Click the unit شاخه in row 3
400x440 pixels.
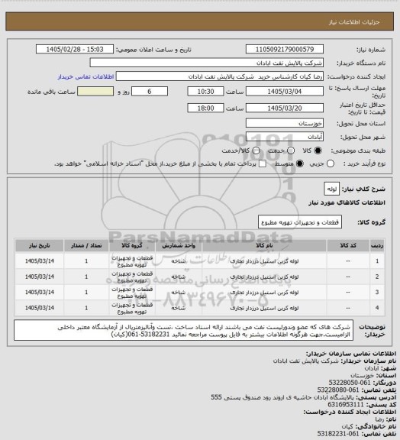tap(179, 293)
